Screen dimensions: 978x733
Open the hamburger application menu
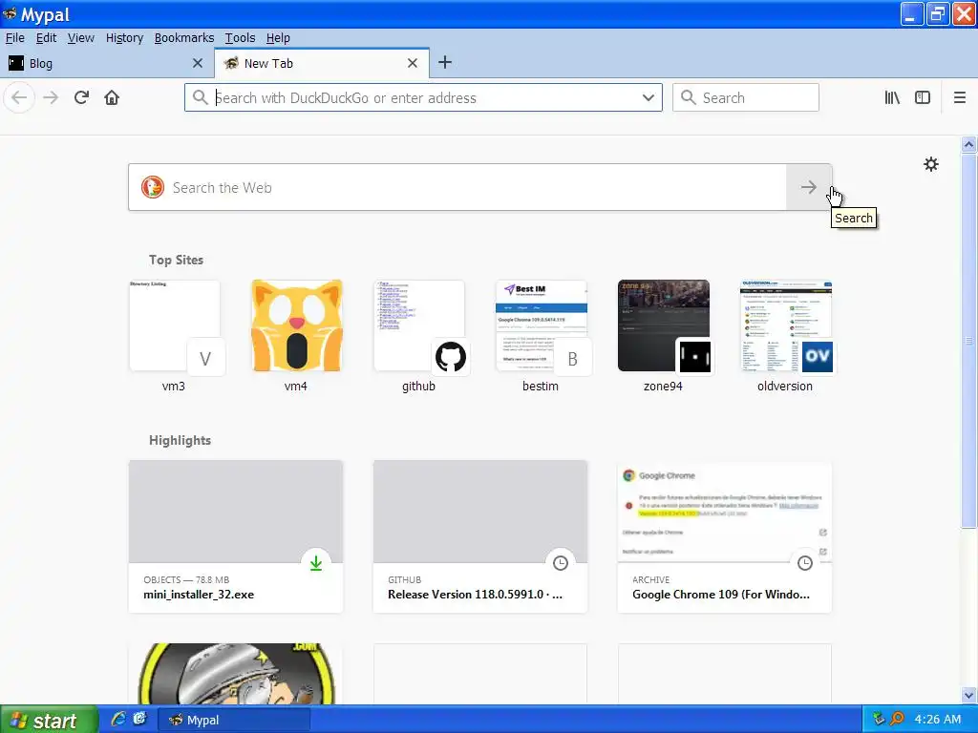tap(959, 98)
